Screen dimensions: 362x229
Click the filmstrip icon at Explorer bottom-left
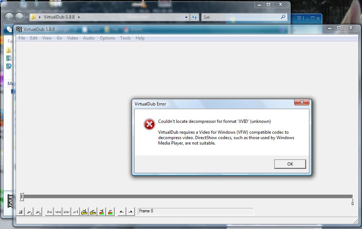(10, 201)
